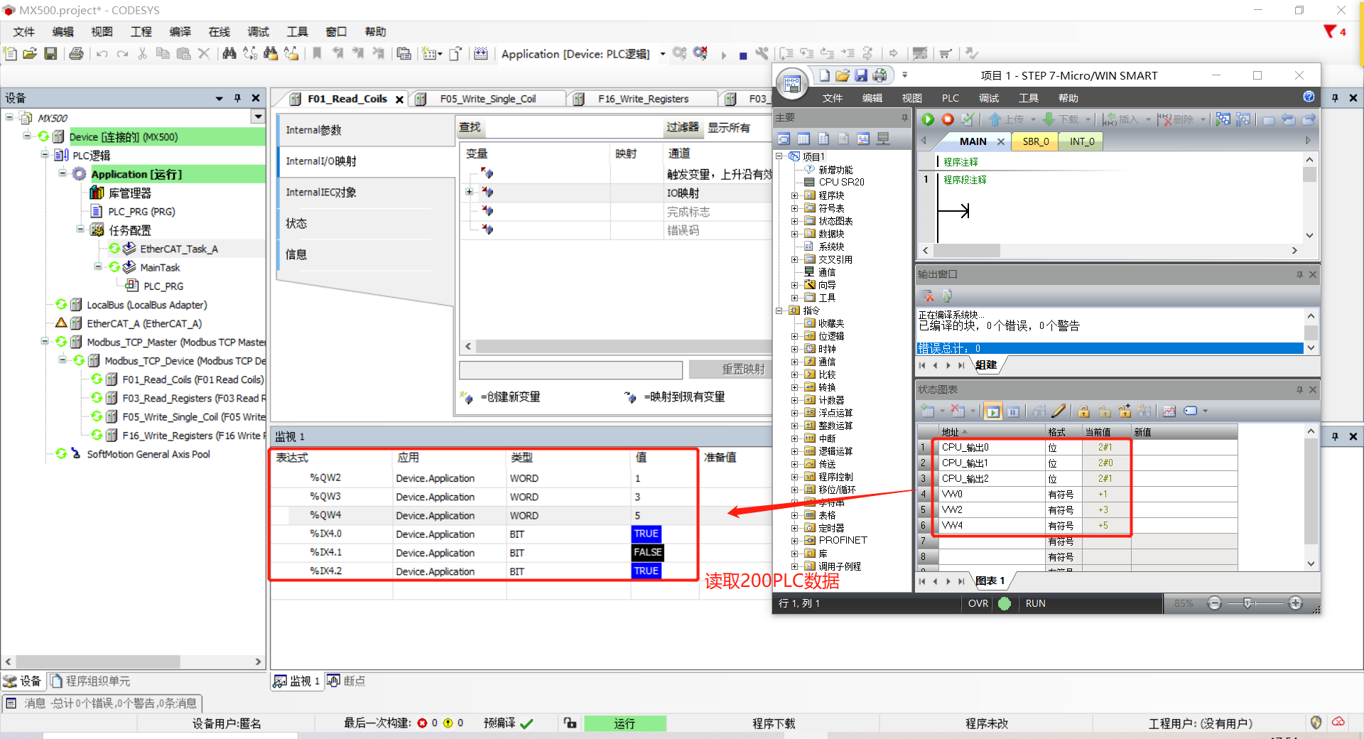Click the trend view icon in status chart

(1169, 411)
